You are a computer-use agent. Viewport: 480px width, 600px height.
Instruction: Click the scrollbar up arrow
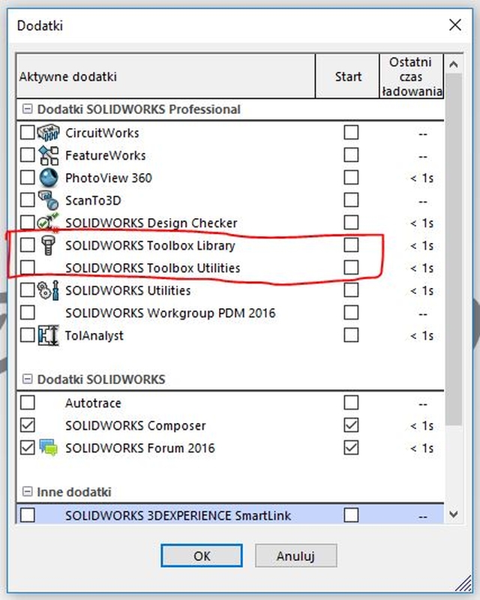click(454, 64)
